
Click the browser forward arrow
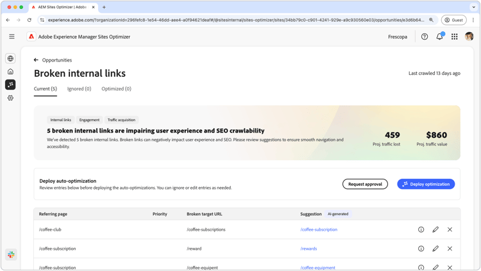click(19, 20)
